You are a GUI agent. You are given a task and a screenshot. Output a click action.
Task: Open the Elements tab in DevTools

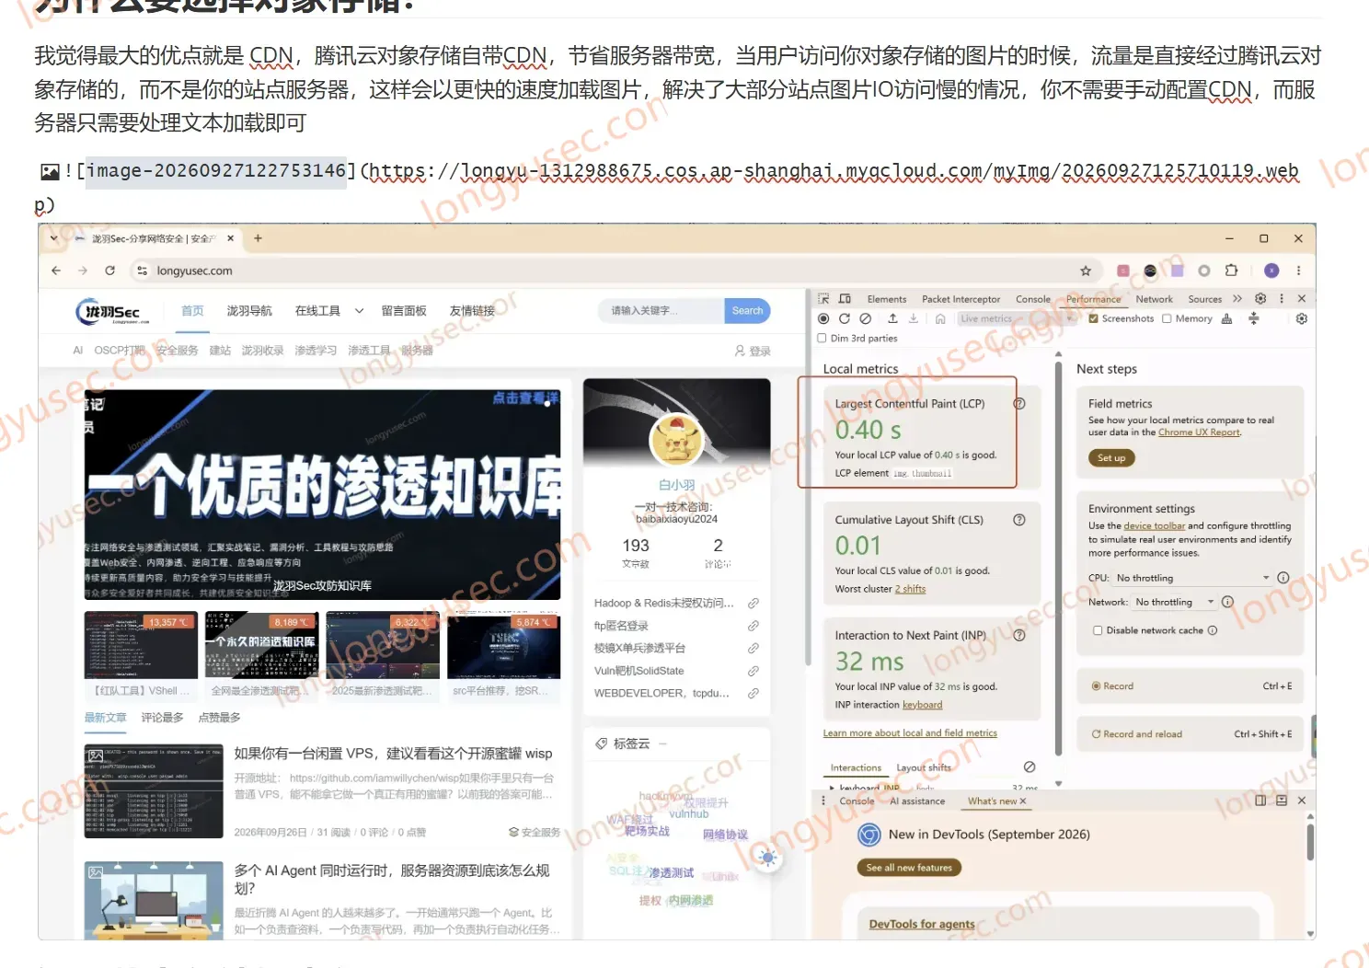tap(887, 299)
